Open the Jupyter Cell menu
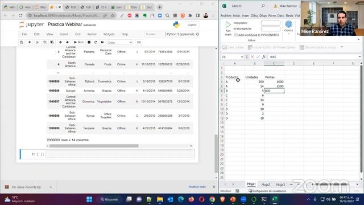Viewport: 364px width, 205px height. click(77, 34)
